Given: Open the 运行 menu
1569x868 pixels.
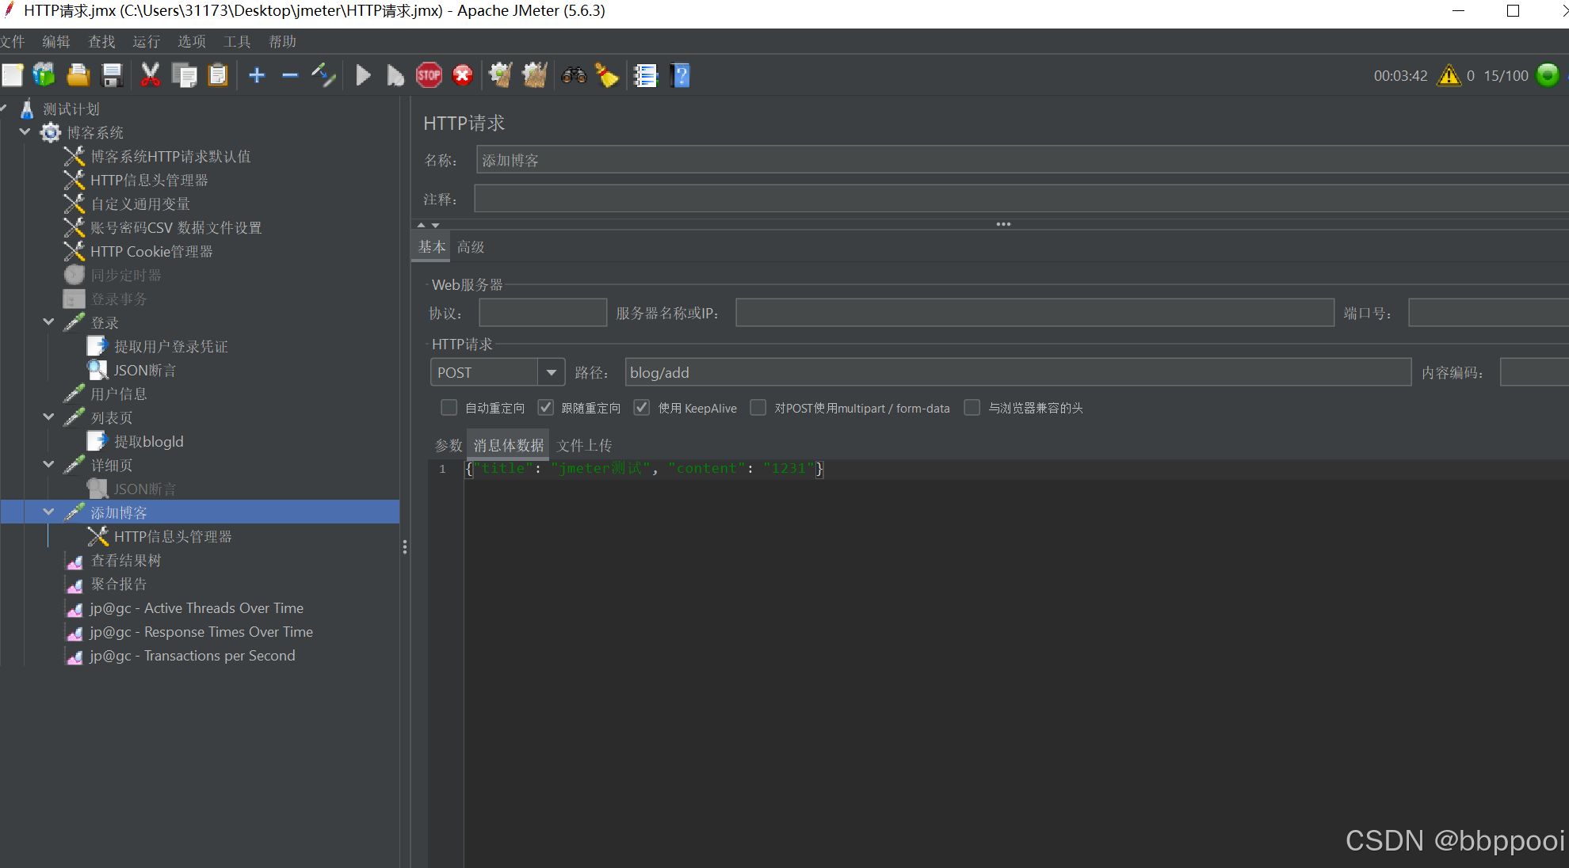Looking at the screenshot, I should (x=146, y=42).
